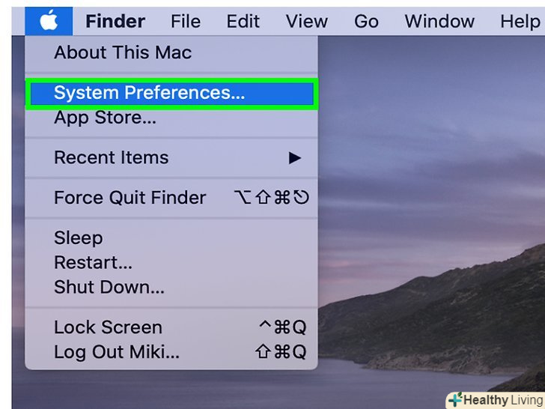The height and width of the screenshot is (409, 545).
Task: Select About This Mac
Action: click(x=123, y=52)
